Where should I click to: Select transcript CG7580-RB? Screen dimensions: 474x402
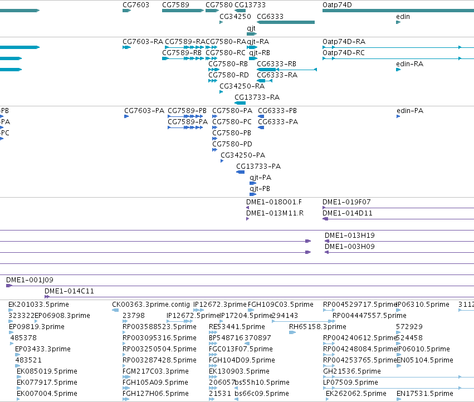[x=228, y=64]
